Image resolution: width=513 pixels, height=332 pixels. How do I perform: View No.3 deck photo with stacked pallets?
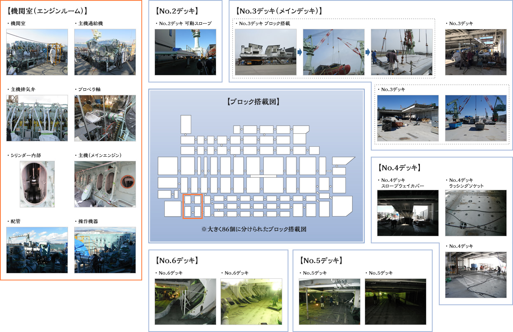pos(408,118)
